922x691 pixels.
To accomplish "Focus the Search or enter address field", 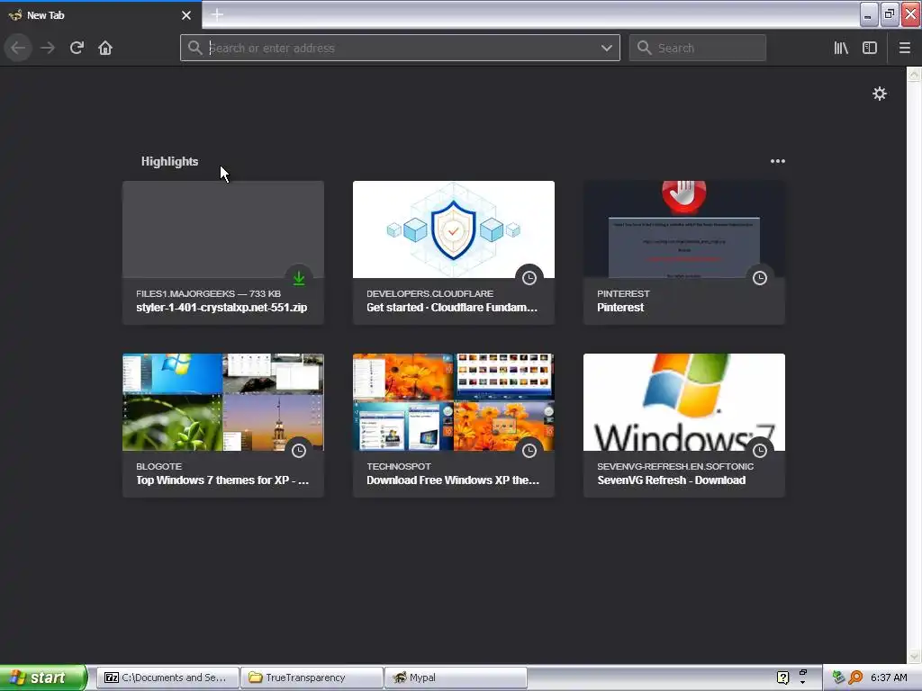I will pos(400,48).
